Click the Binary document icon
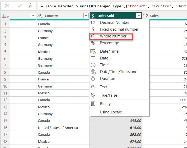Viewport: 187px width, 148px height. (x=93, y=104)
